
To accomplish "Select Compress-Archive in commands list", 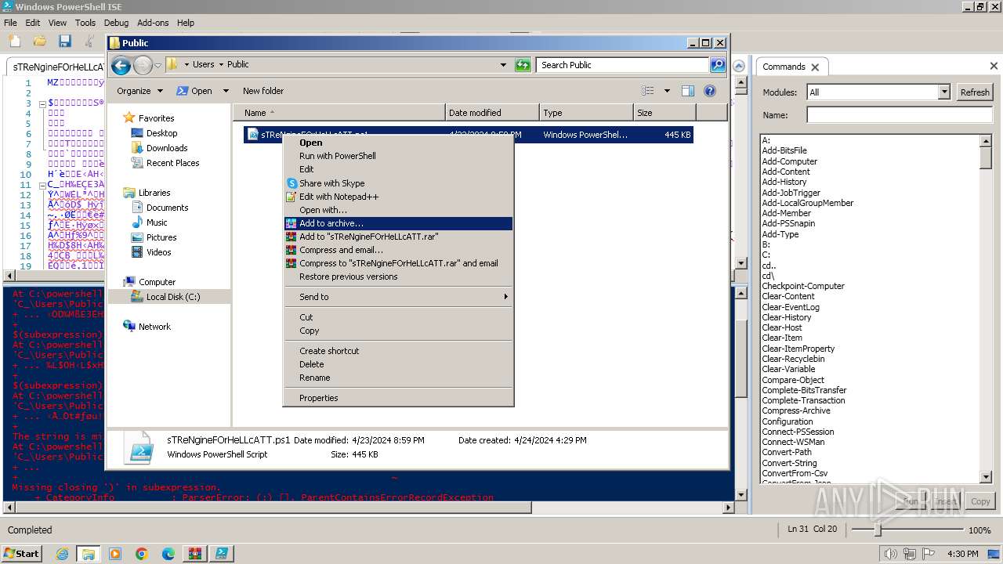I will [x=795, y=410].
